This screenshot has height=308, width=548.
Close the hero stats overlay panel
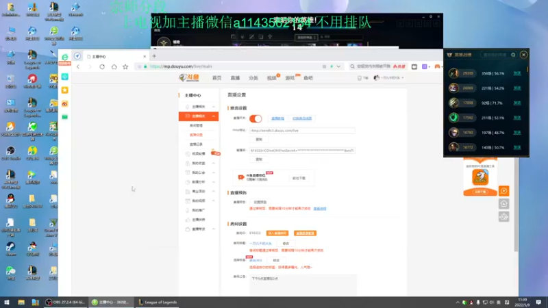[523, 55]
